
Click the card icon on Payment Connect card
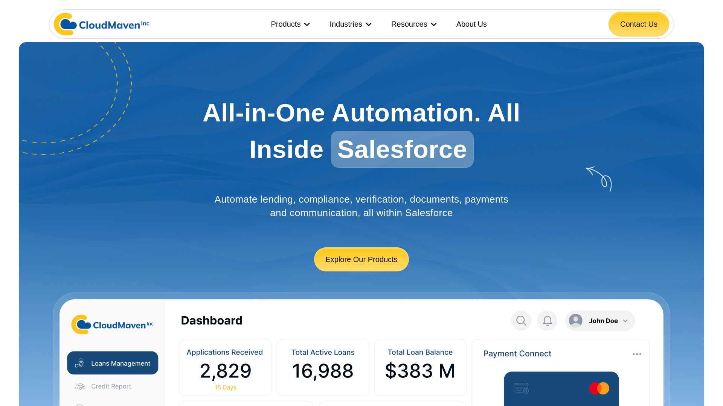coord(522,388)
